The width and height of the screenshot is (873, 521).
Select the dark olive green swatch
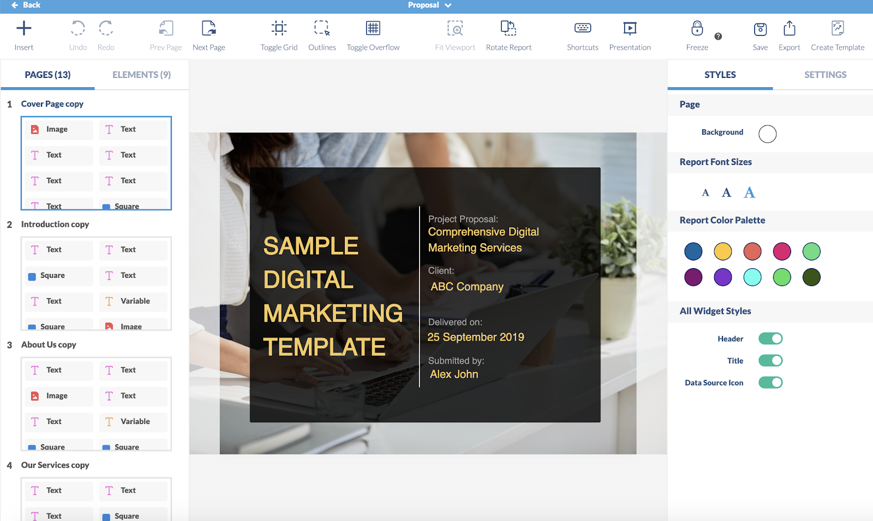pos(811,277)
